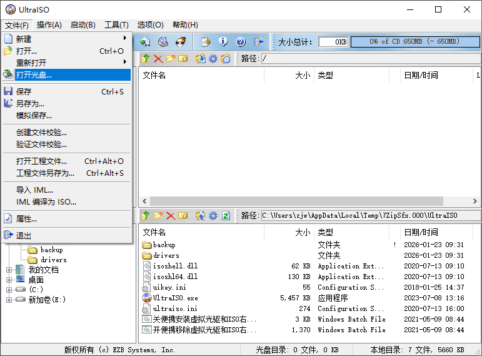Click red X delete icon in upper pane
This screenshot has width=482, height=356.
pyautogui.click(x=158, y=58)
